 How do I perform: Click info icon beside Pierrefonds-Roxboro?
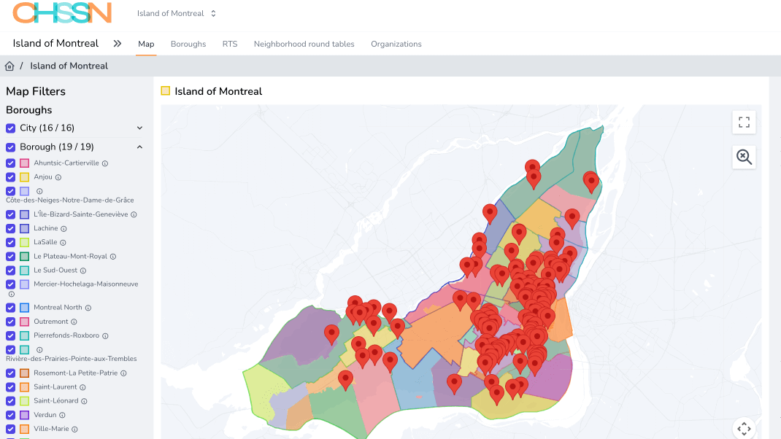click(106, 336)
